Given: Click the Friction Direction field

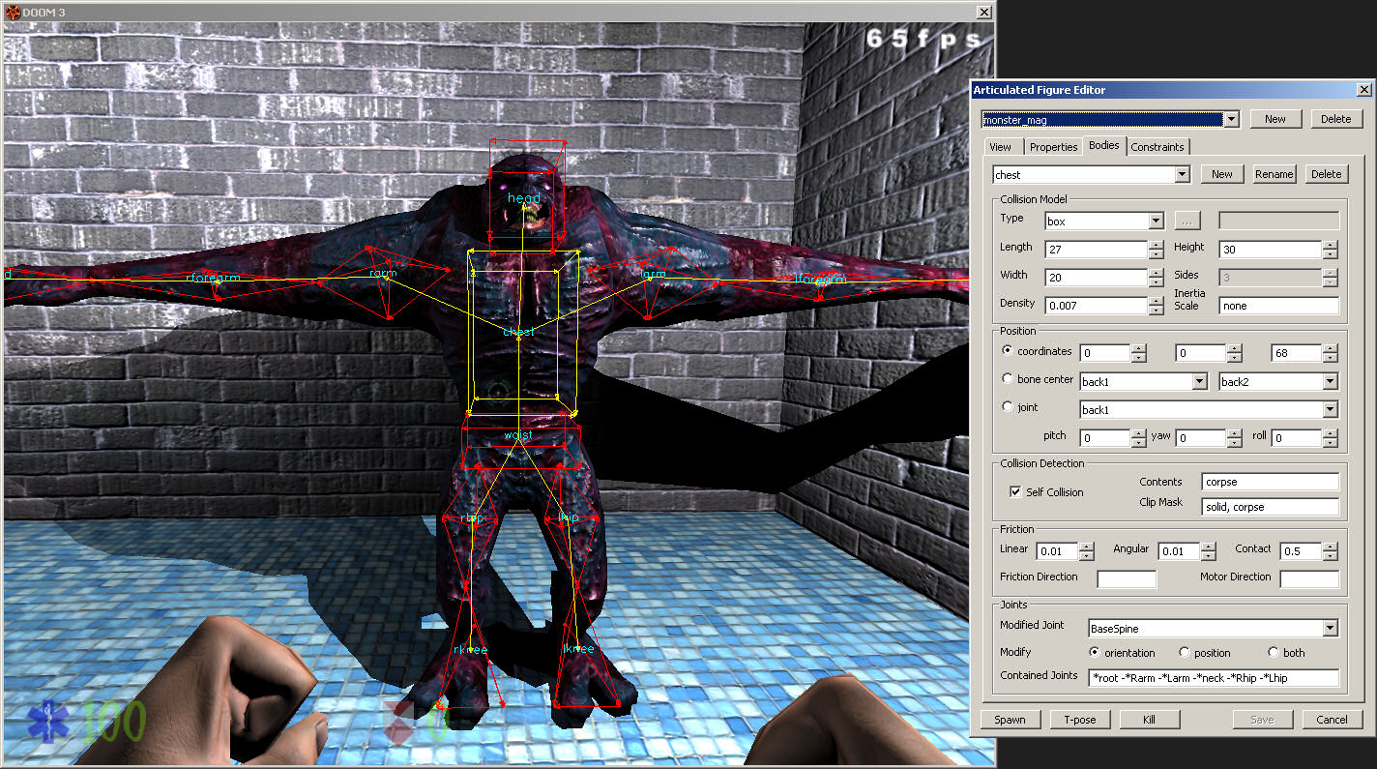Looking at the screenshot, I should pos(1127,579).
